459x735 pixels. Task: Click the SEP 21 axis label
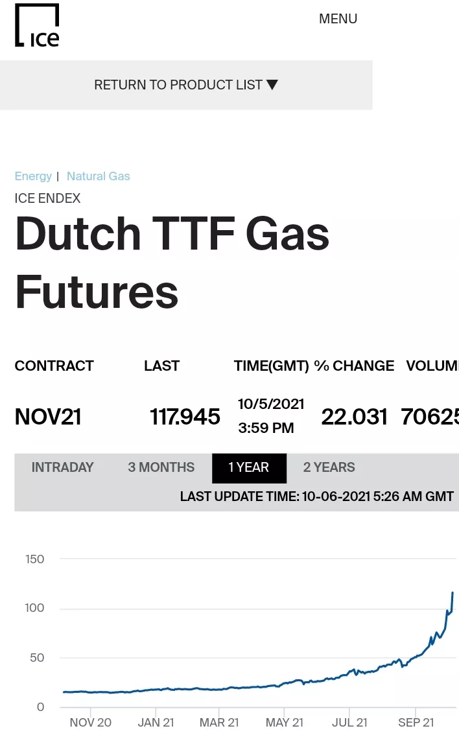[416, 723]
